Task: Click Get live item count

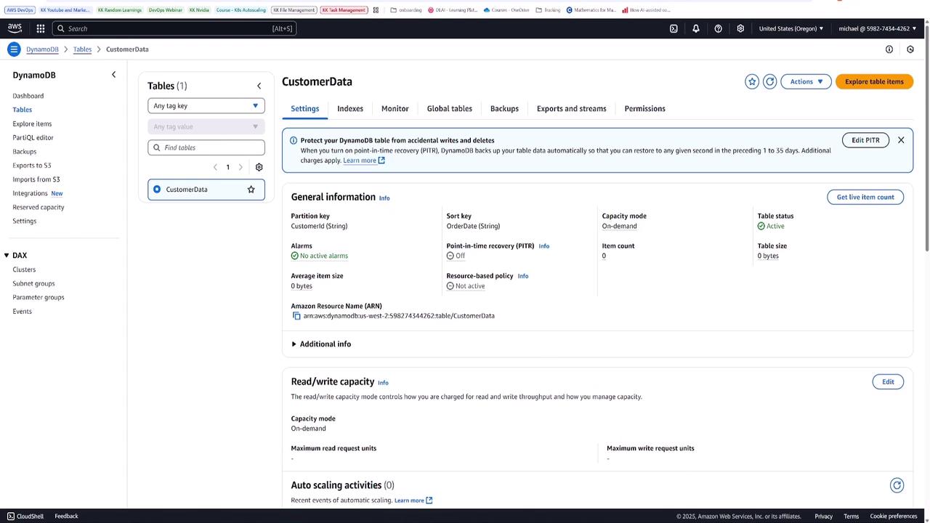Action: click(865, 197)
